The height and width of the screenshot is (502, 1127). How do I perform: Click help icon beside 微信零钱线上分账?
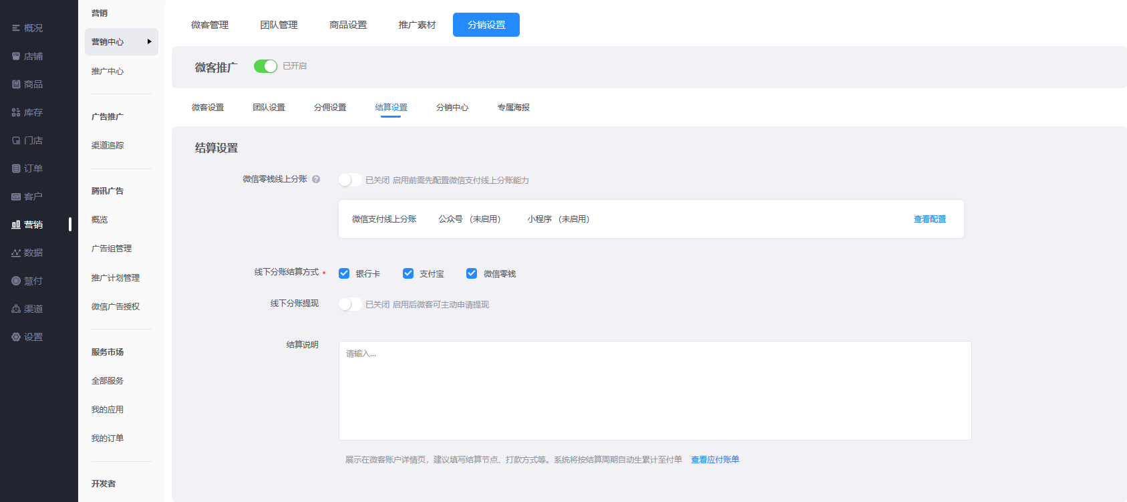(x=316, y=179)
